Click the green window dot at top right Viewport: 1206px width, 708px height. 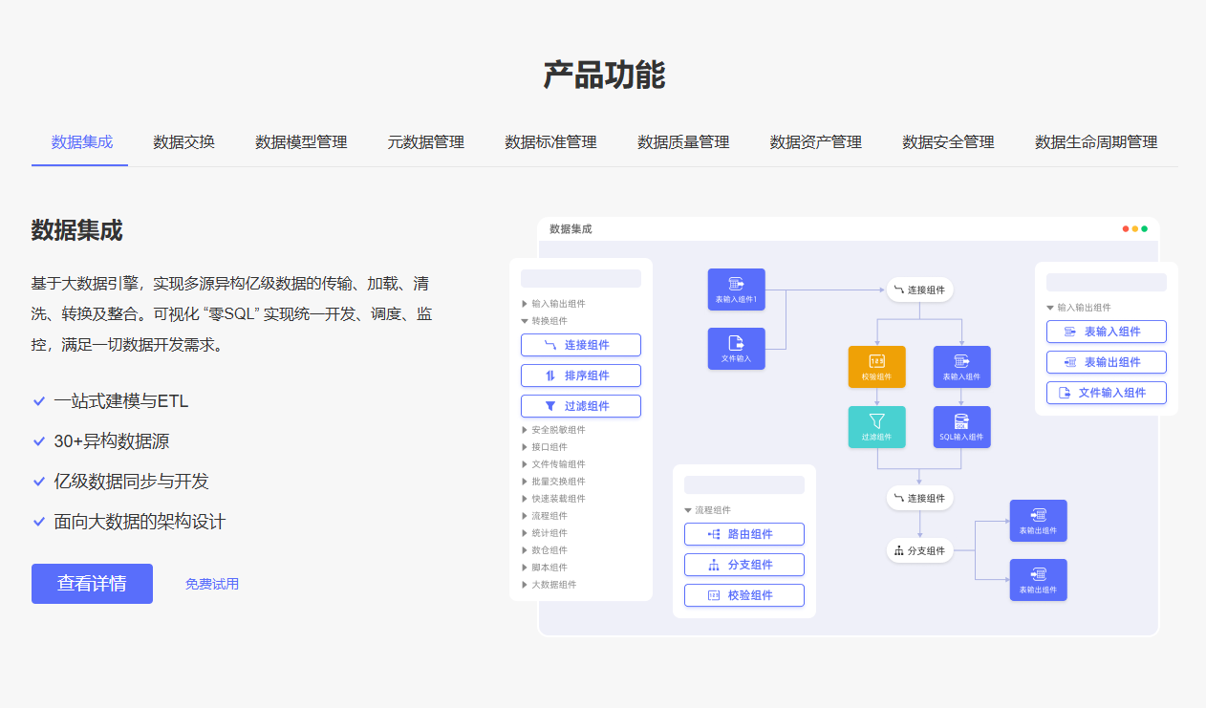pos(1144,228)
